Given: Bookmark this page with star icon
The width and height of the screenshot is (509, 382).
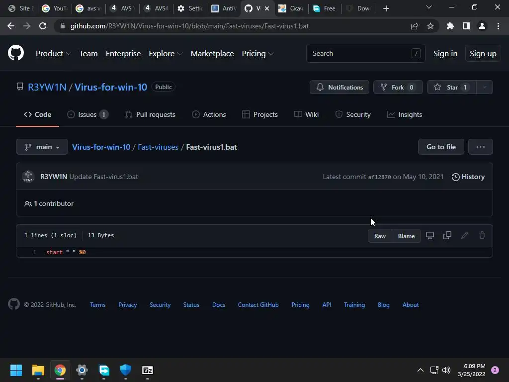Looking at the screenshot, I should (x=430, y=26).
